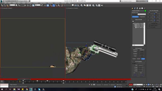Click the Unlink Selection tool

(5, 5)
